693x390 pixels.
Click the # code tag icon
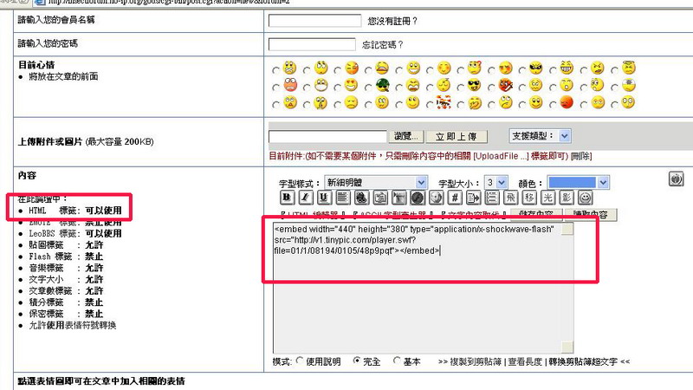(455, 198)
